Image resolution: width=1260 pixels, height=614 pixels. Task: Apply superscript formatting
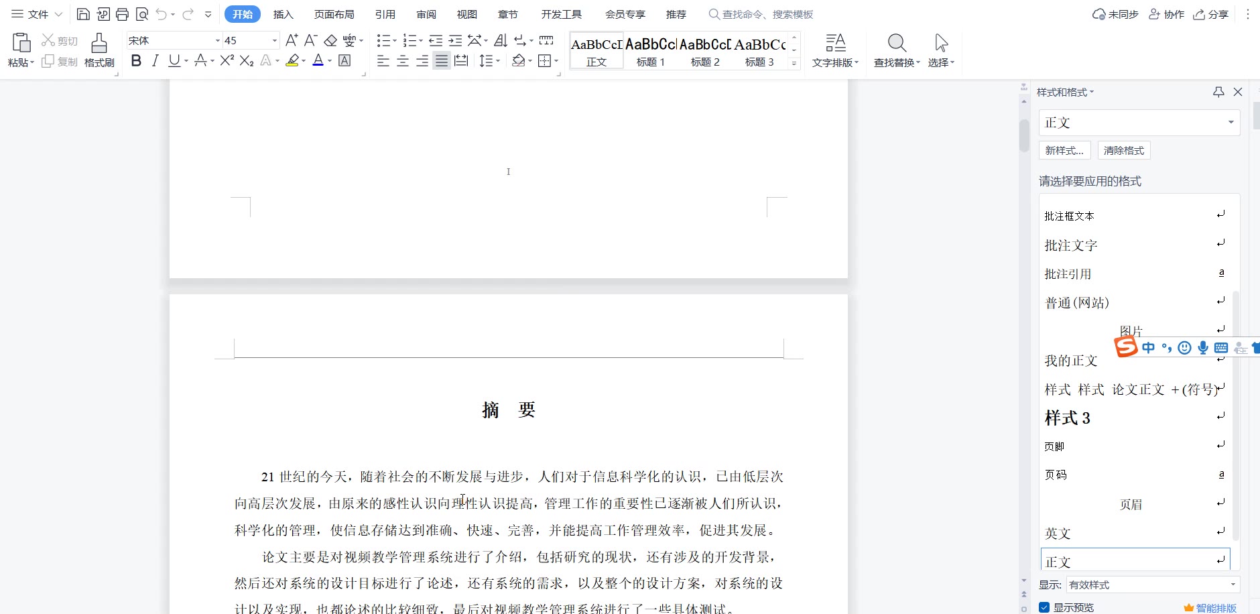[227, 61]
